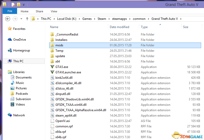This screenshot has width=204, height=140.
Task: Expand the breadcrumb arrow after Local Disk (K:)
Action: pyautogui.click(x=79, y=19)
